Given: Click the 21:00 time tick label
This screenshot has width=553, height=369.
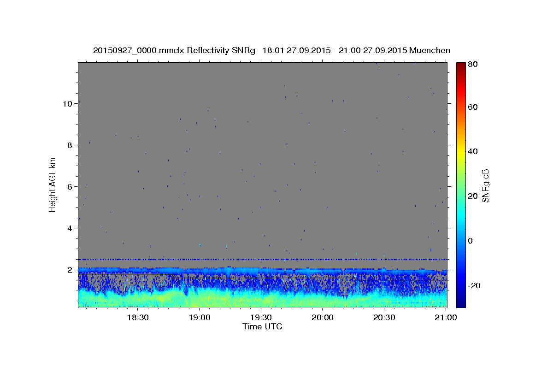Looking at the screenshot, I should tap(446, 317).
